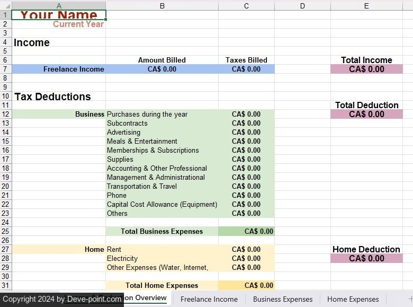Select the Total Income value cell
Viewport: 413px width, 307px height.
click(366, 69)
